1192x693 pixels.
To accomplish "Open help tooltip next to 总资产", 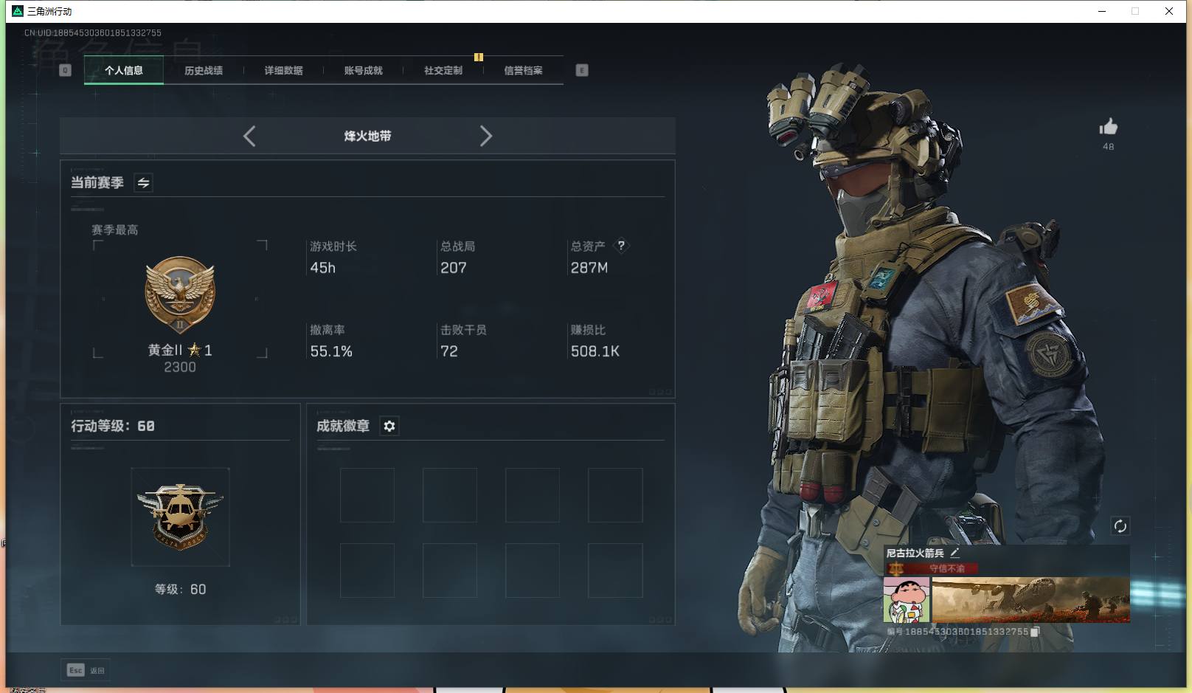I will 621,245.
